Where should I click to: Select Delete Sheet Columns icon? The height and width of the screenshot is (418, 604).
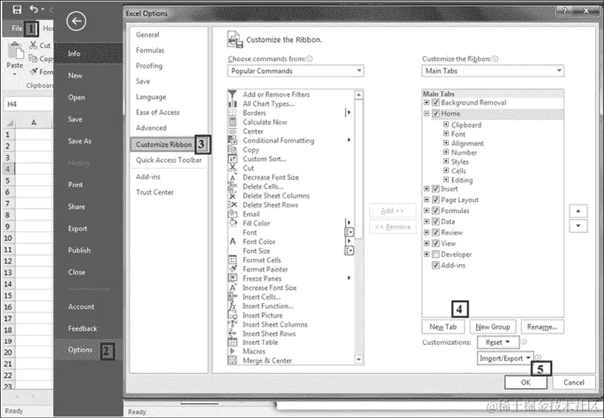pos(233,196)
